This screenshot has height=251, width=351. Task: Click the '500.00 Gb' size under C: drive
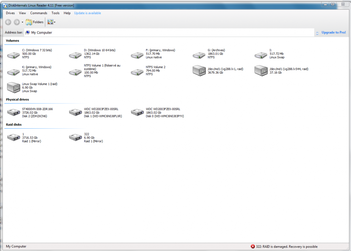tap(29, 54)
